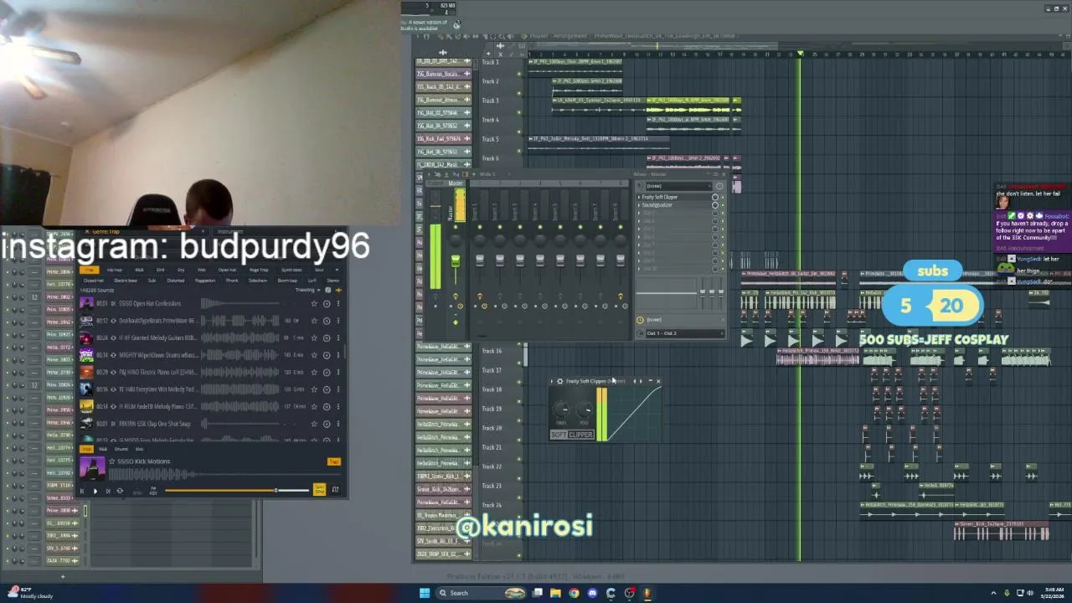Image resolution: width=1072 pixels, height=603 pixels.
Task: Select the Phonk tag
Action: point(232,281)
